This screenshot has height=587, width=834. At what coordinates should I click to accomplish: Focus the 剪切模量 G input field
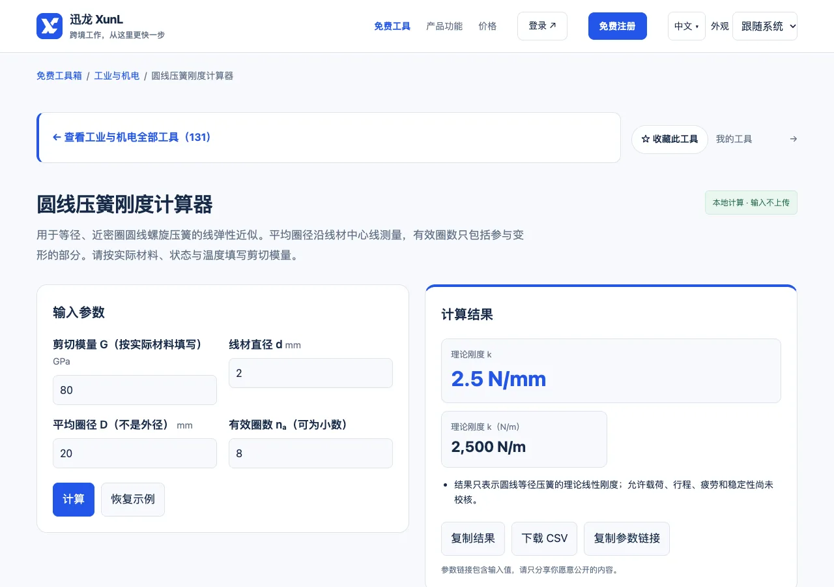135,390
